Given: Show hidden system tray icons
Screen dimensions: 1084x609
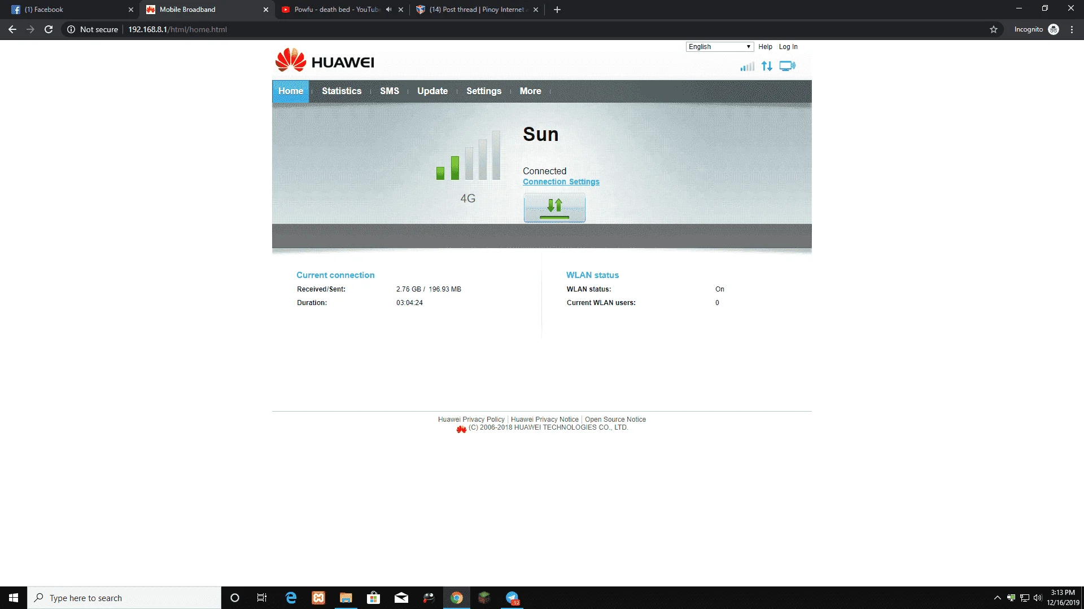Looking at the screenshot, I should 997,598.
